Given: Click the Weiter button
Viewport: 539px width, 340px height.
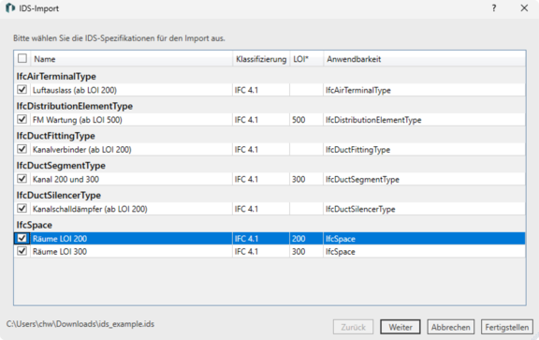Looking at the screenshot, I should [x=401, y=327].
